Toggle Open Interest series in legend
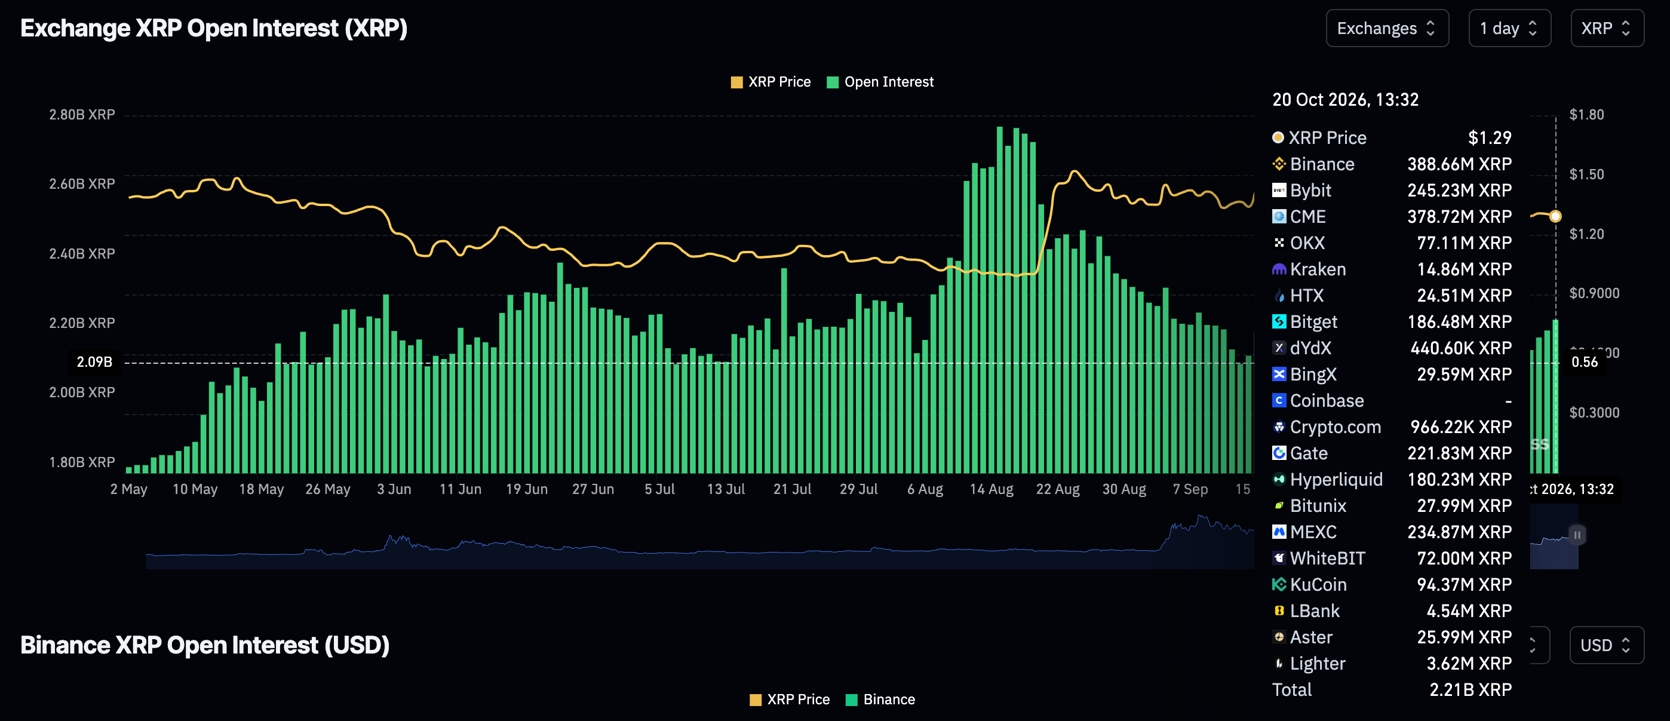 pos(880,82)
